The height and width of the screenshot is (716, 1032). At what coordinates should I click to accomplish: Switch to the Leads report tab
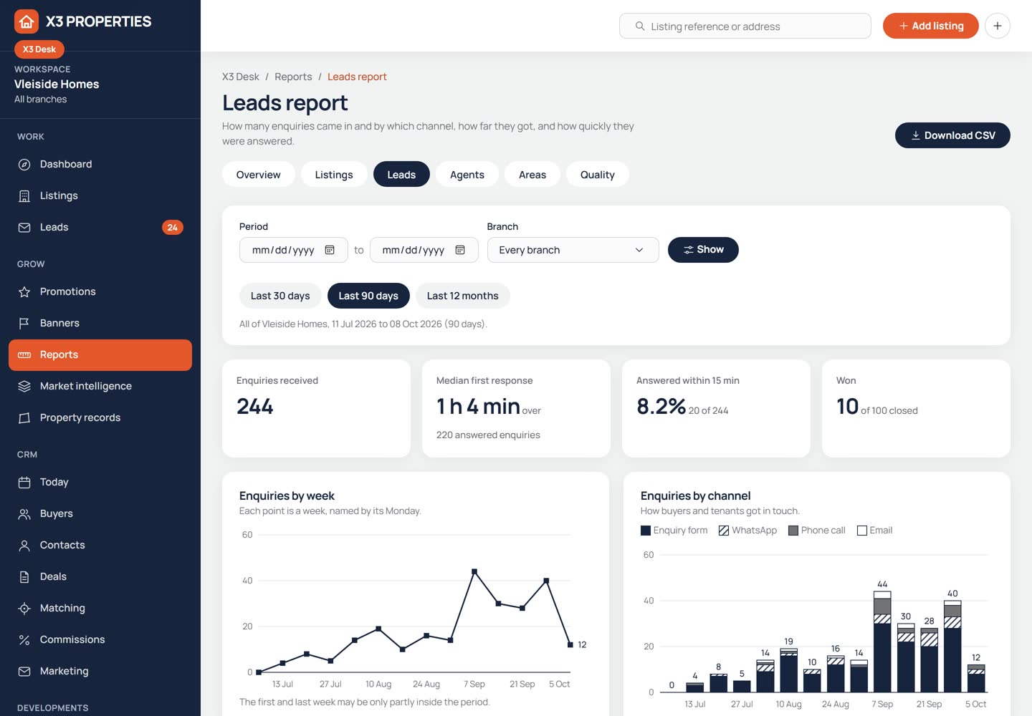point(401,175)
